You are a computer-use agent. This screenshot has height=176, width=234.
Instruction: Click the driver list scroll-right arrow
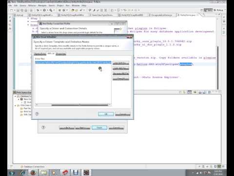coord(110,105)
